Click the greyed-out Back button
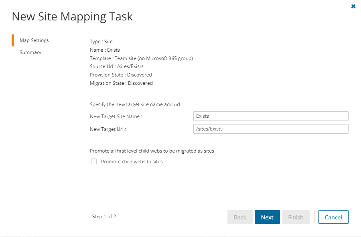361x237 pixels. (x=240, y=217)
